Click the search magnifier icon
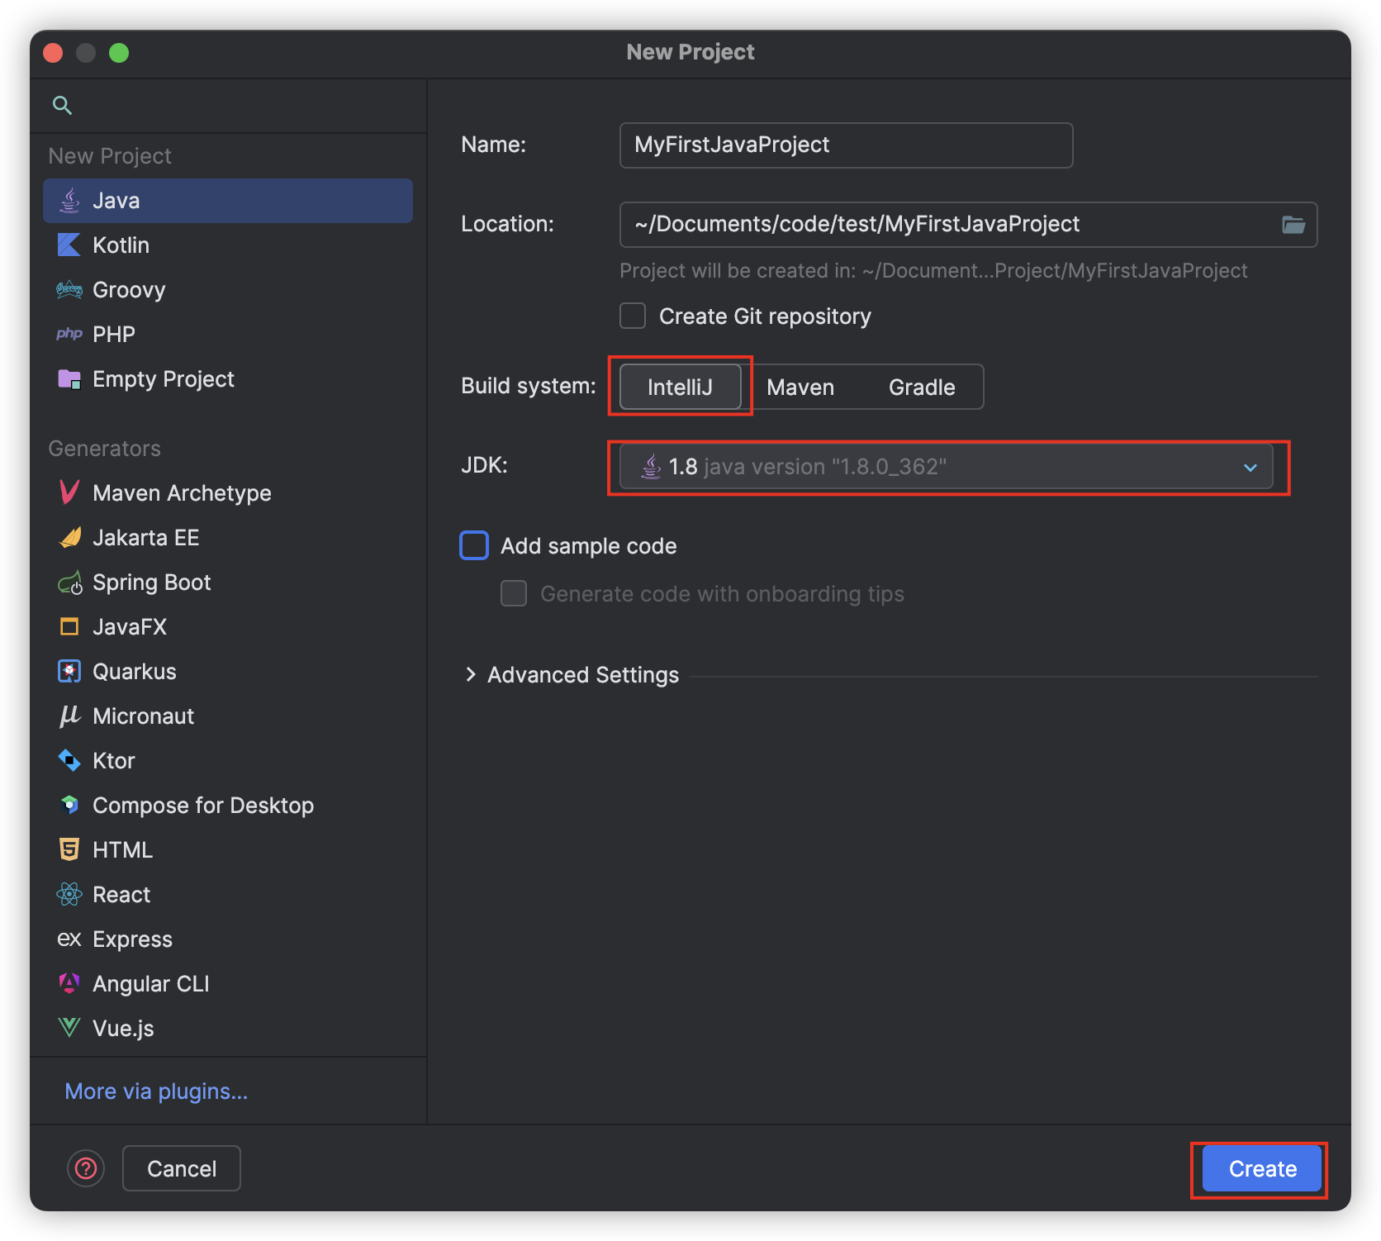This screenshot has width=1381, height=1241. click(62, 106)
